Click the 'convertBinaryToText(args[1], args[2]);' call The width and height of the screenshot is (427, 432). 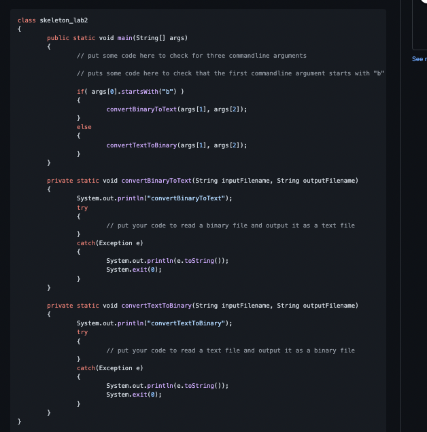[177, 109]
